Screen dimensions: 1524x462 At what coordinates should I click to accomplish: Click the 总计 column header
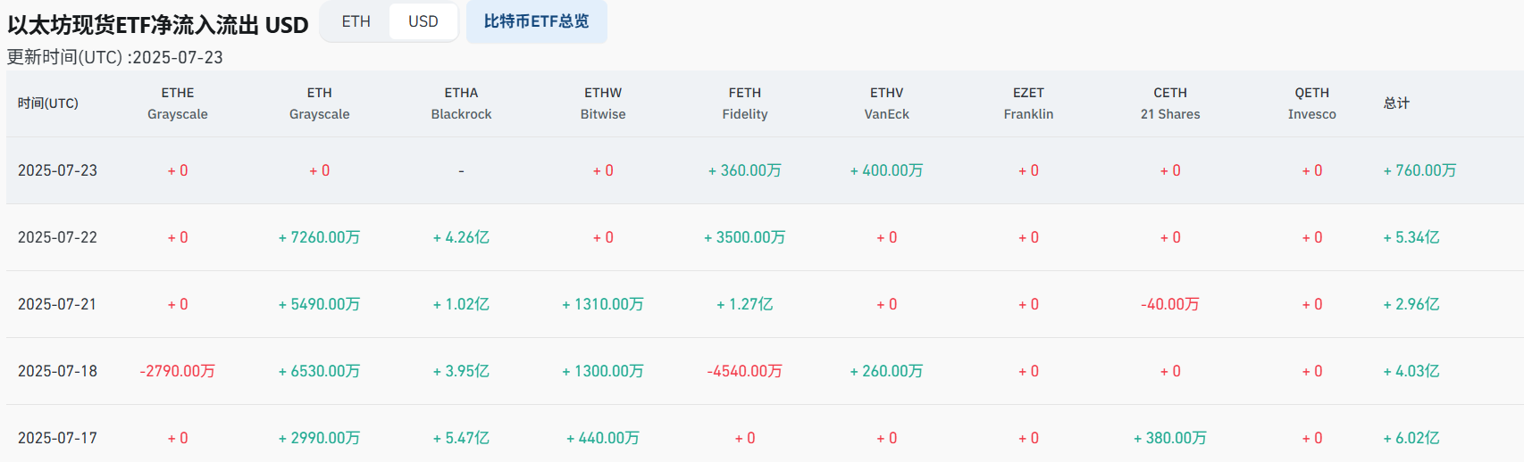[x=1396, y=103]
